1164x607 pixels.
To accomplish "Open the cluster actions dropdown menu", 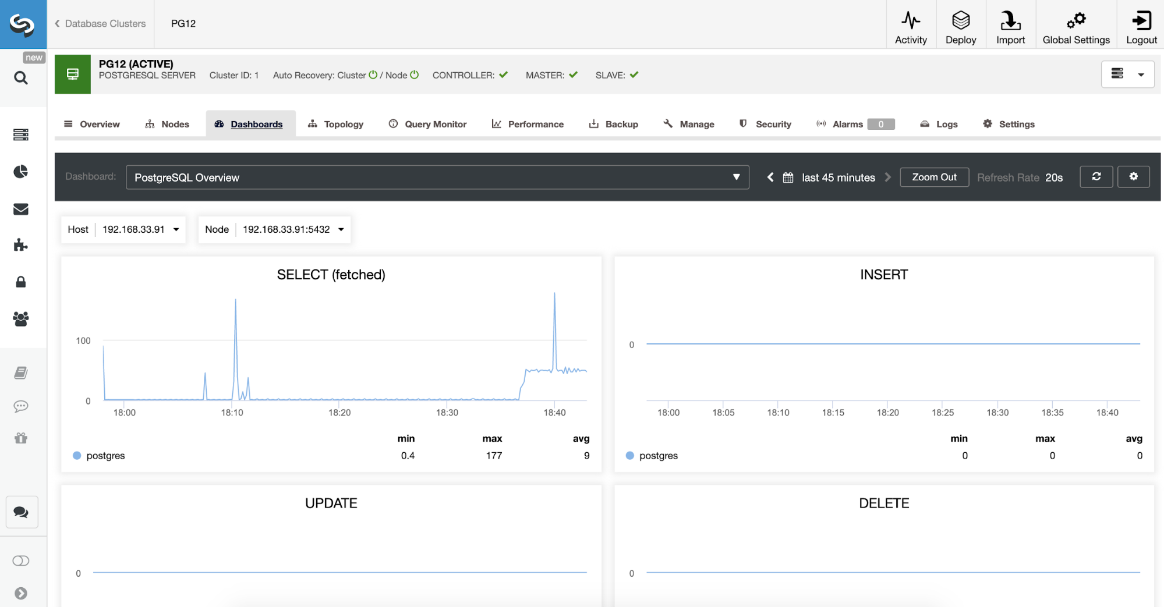I will tap(1127, 74).
